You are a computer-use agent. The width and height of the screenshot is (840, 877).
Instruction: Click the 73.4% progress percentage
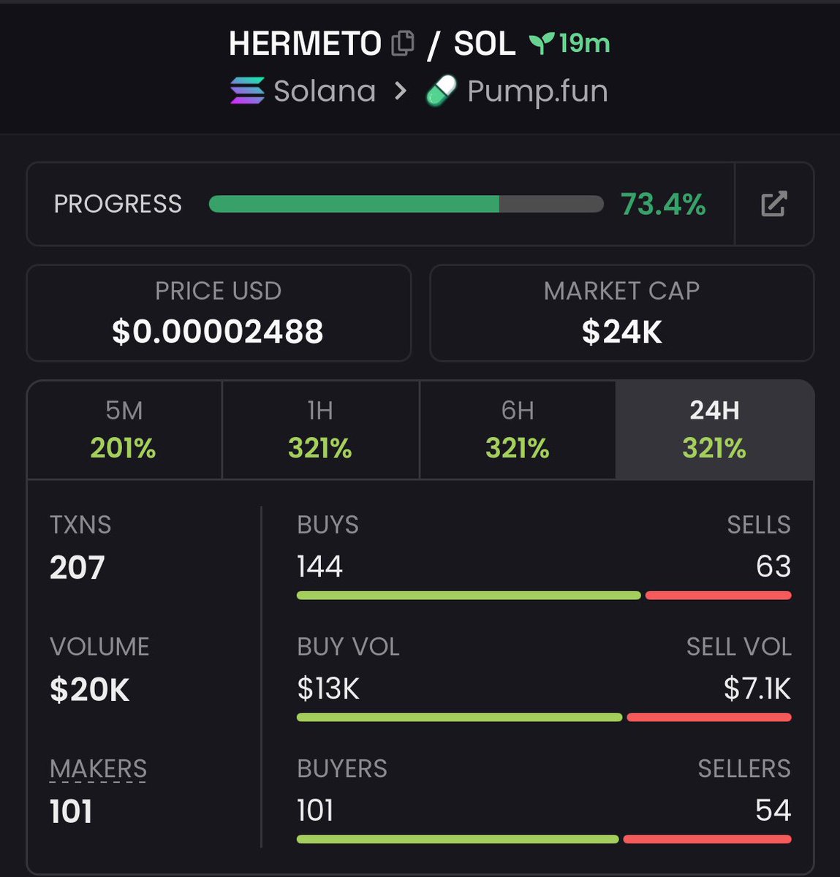click(663, 205)
